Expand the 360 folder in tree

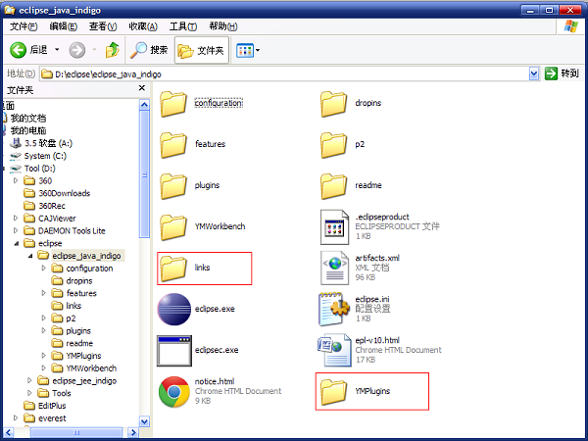[x=16, y=180]
